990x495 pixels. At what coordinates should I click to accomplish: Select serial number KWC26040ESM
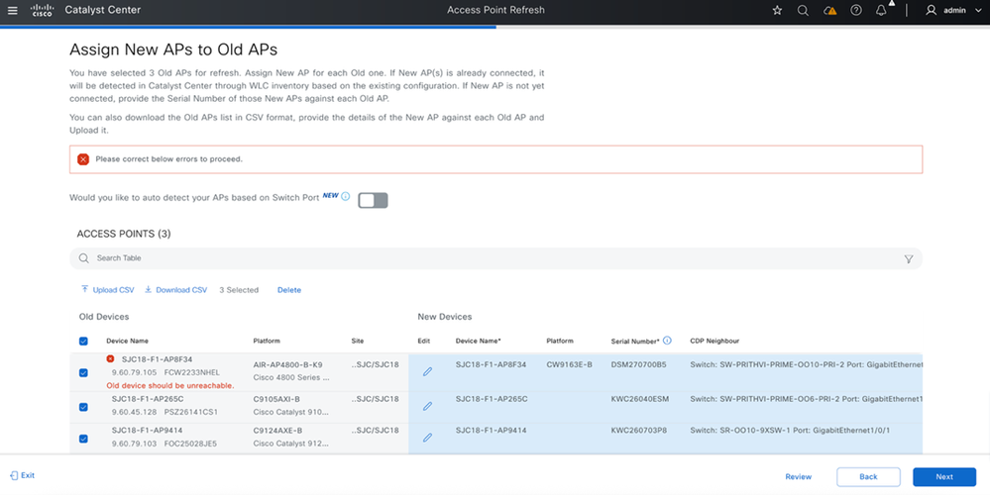click(x=640, y=399)
